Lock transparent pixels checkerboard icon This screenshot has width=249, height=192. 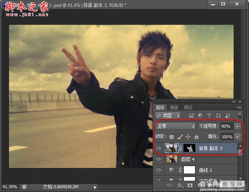click(171, 137)
